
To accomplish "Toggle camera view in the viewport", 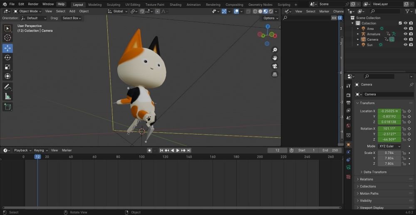I will point(275,66).
